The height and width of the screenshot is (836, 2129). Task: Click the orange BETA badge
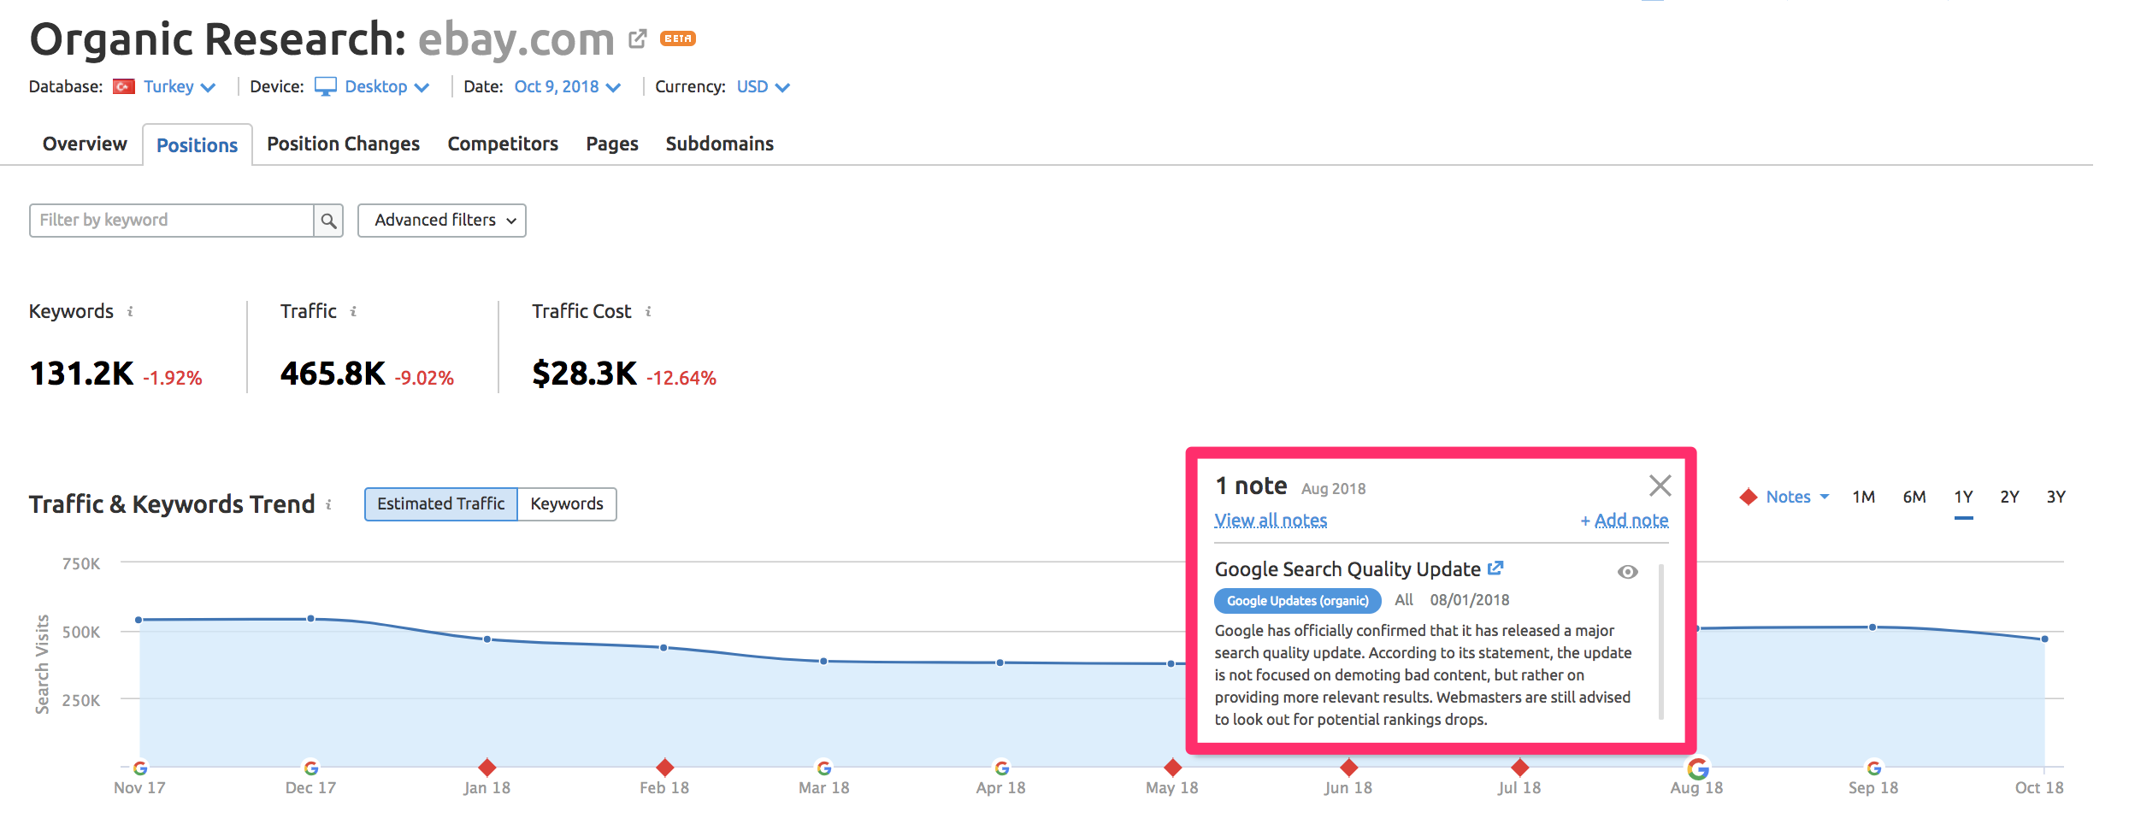678,38
